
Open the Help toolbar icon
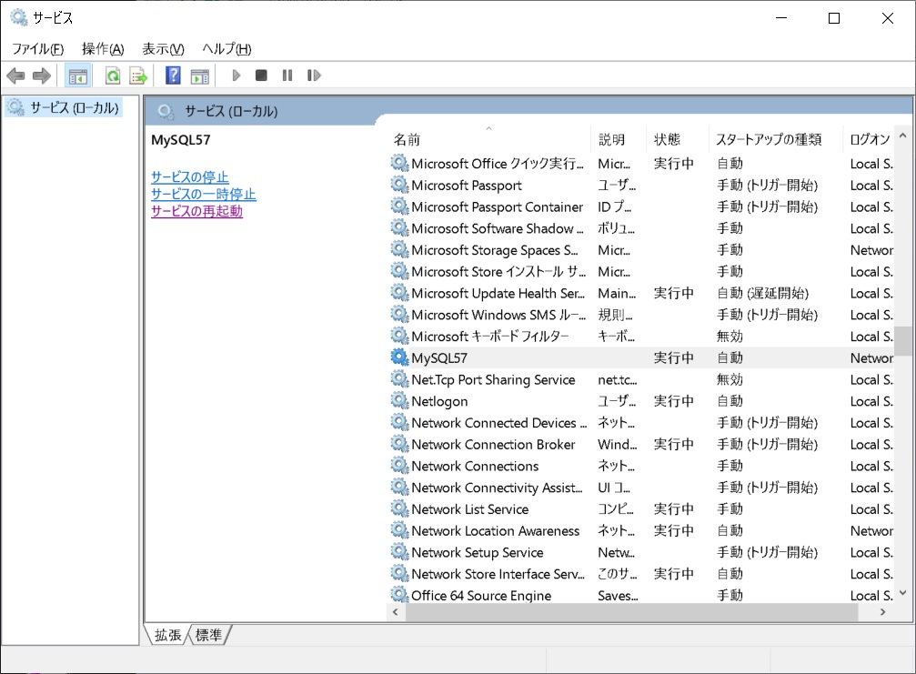pyautogui.click(x=173, y=75)
